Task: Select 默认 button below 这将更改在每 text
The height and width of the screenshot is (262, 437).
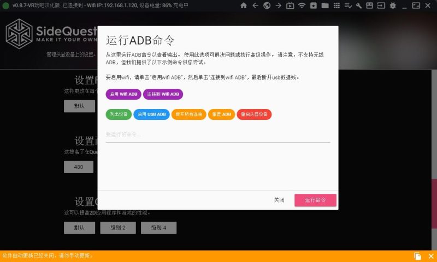Action: coord(79,106)
